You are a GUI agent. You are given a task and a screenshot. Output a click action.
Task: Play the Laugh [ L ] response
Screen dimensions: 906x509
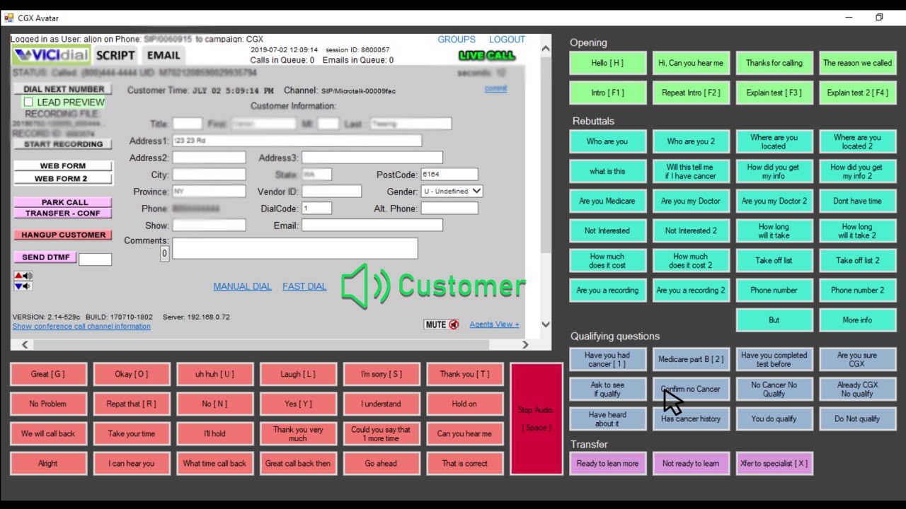[299, 374]
